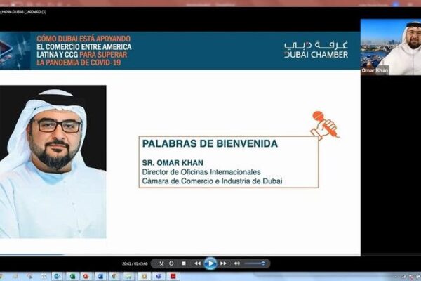
Task: Toggle repeat in the playback bar
Action: [171, 263]
